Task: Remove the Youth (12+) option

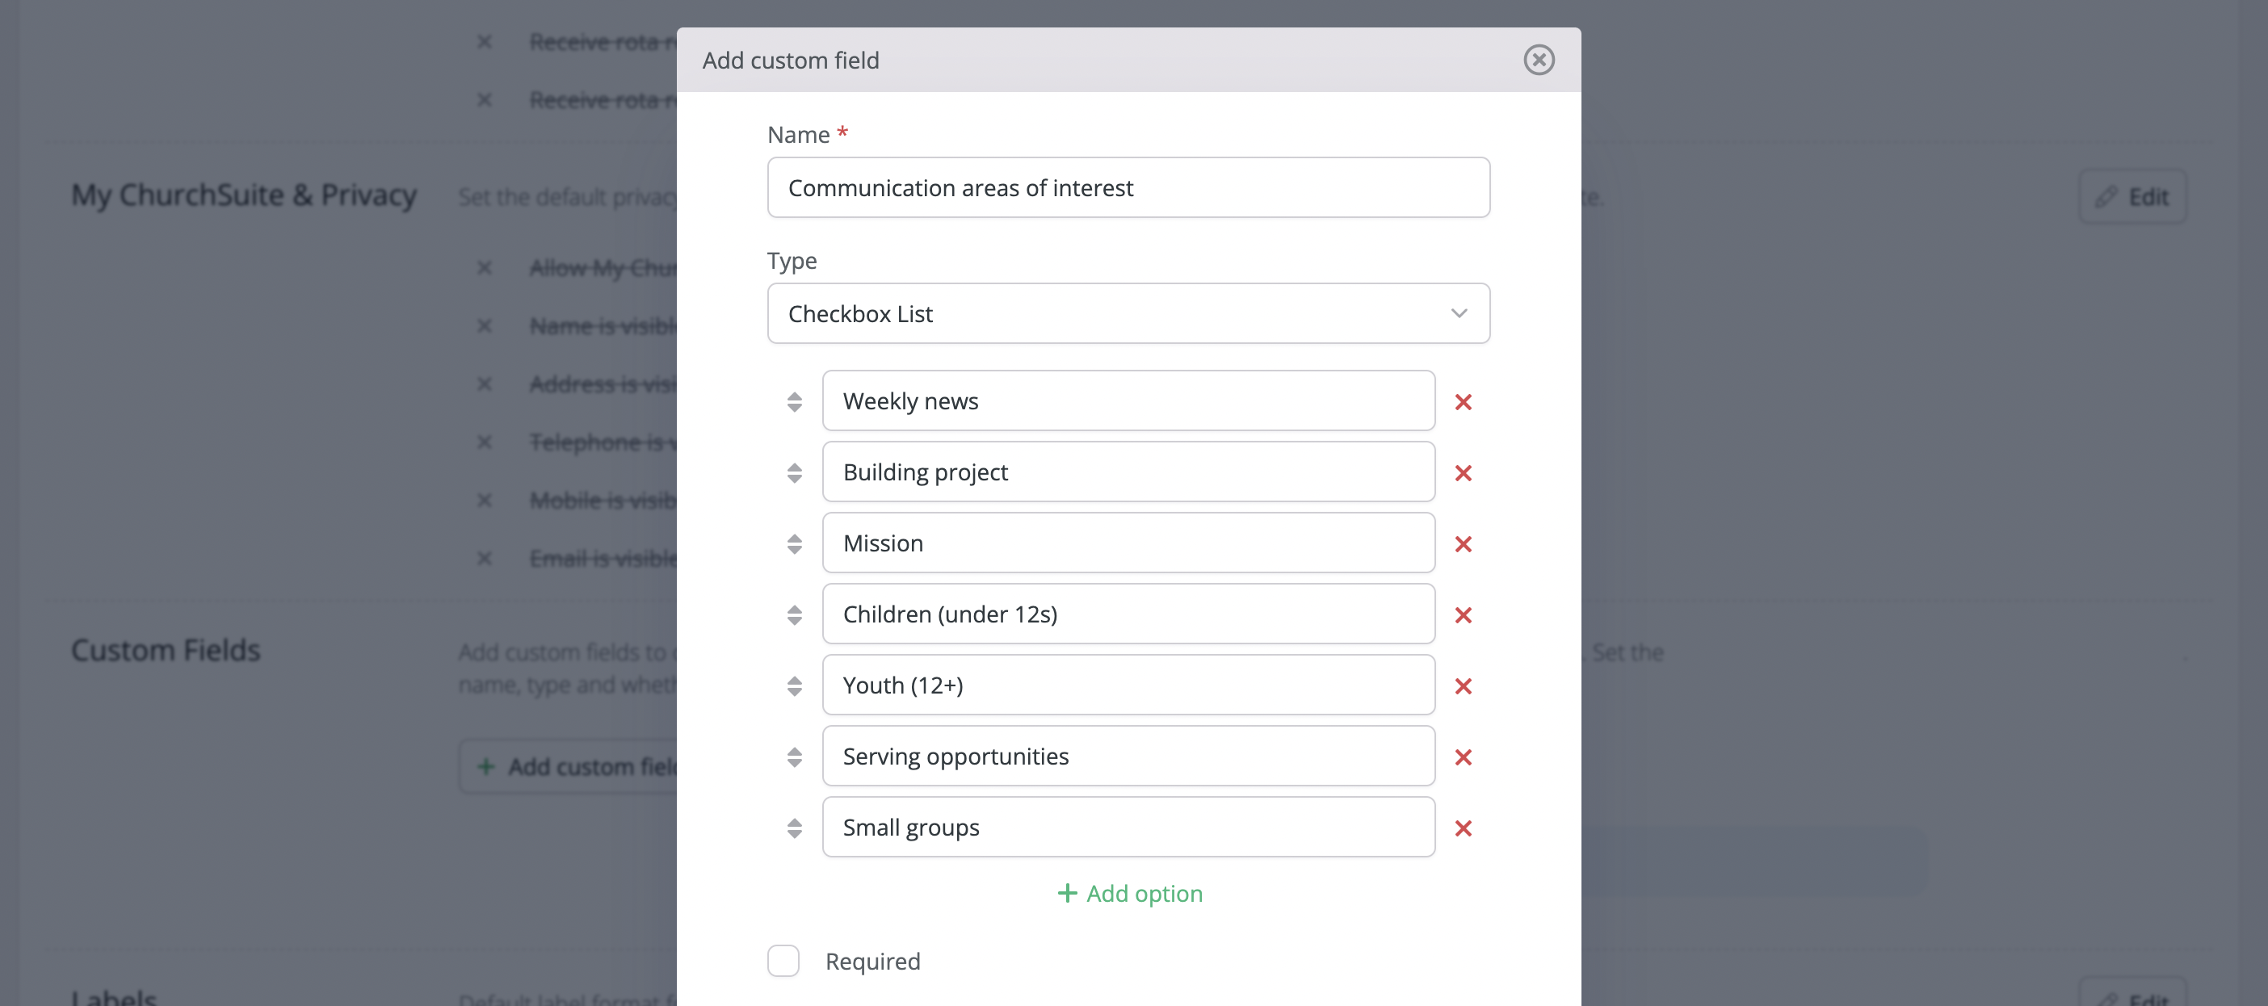Action: click(x=1464, y=685)
